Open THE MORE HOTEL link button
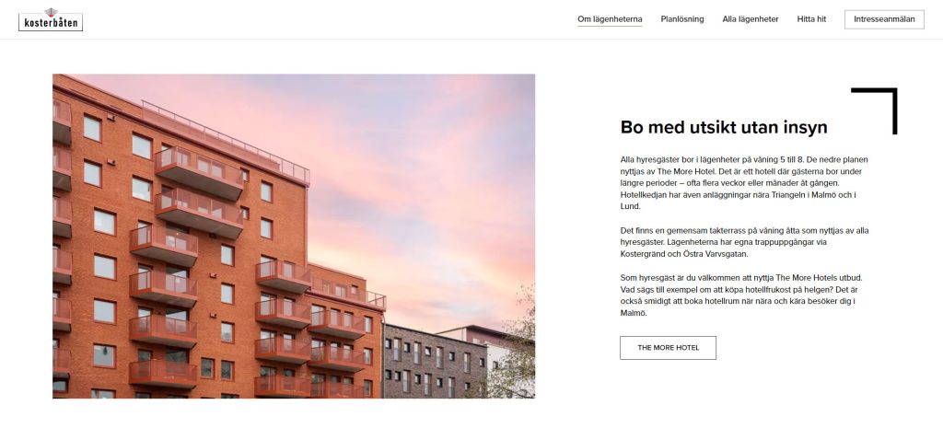Image resolution: width=943 pixels, height=428 pixels. point(669,347)
